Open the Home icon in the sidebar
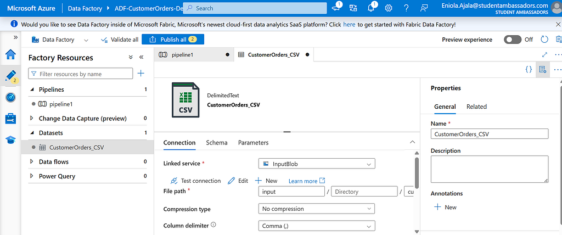Screen dimensions: 562x235 click(11, 54)
